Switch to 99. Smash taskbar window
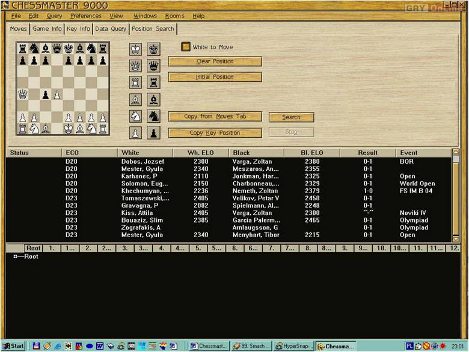The image size is (469, 352). pyautogui.click(x=252, y=347)
